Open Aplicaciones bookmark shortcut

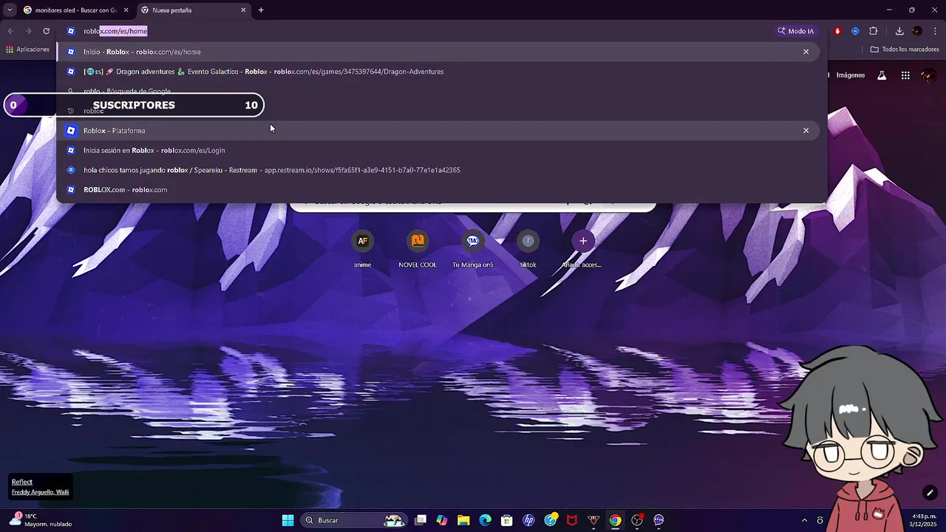click(27, 50)
